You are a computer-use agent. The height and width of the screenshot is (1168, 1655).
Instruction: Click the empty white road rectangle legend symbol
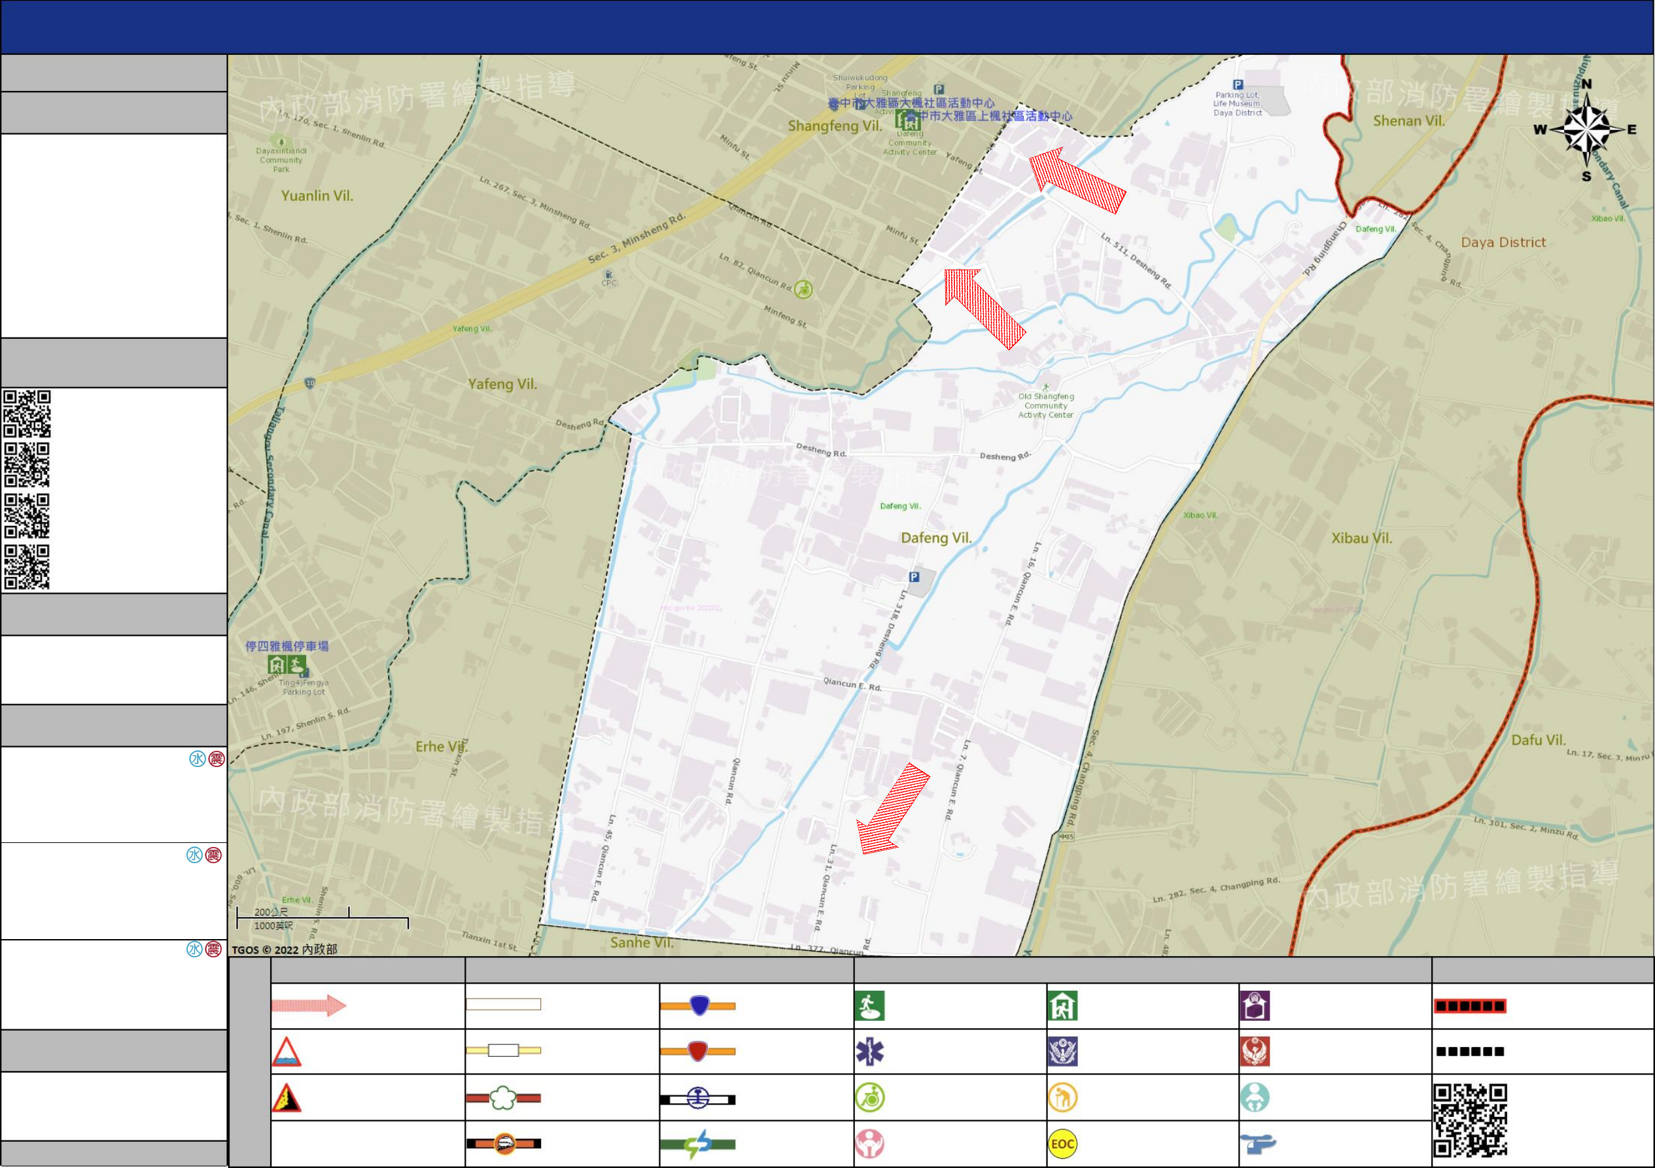pyautogui.click(x=503, y=1005)
